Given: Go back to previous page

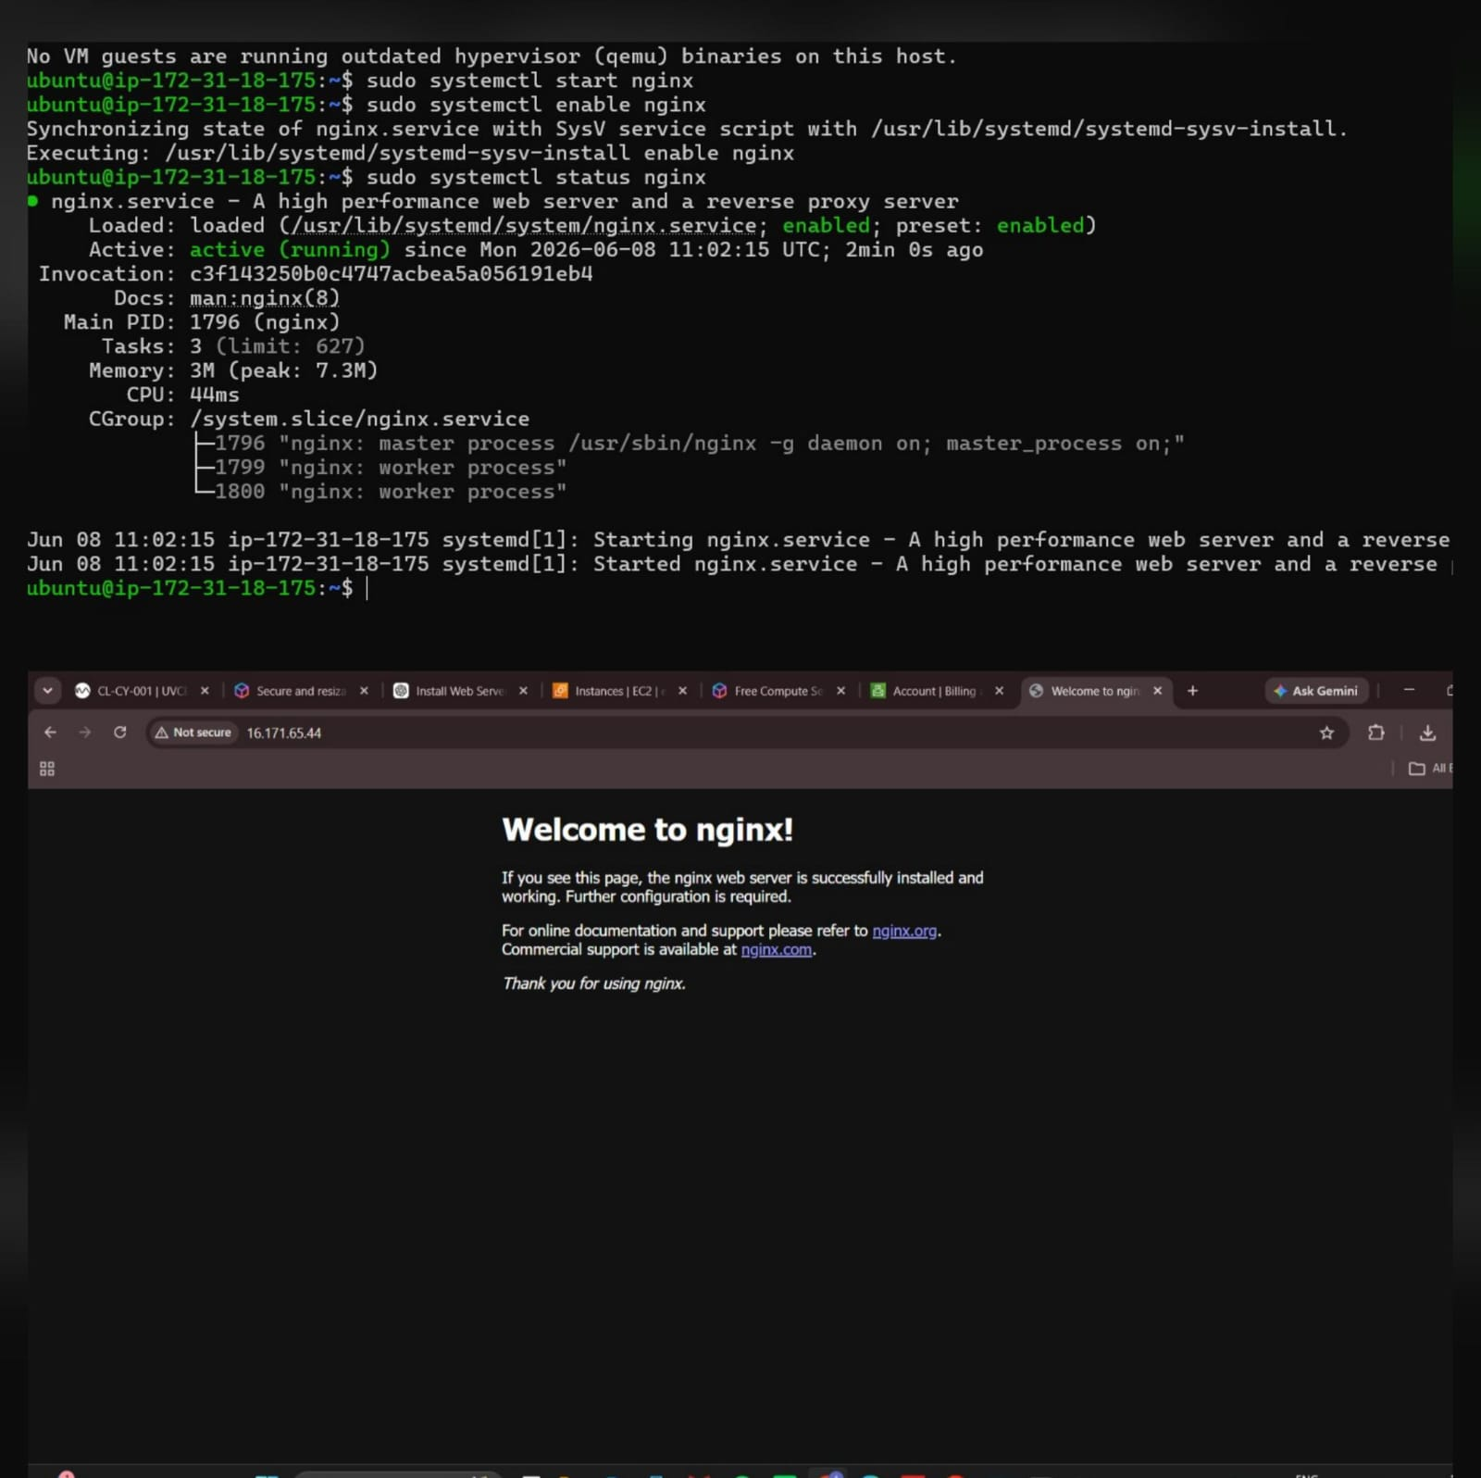Looking at the screenshot, I should coord(50,733).
